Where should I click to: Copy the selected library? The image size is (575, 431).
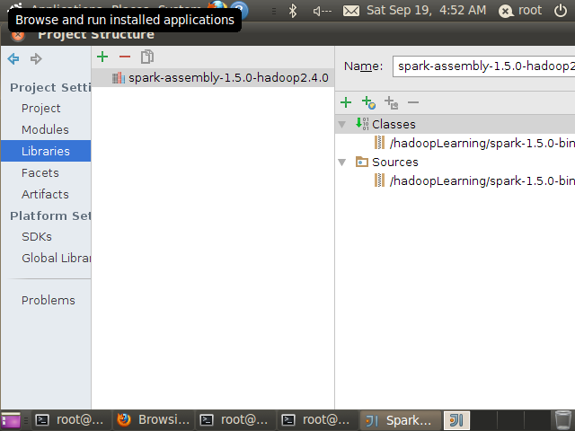click(147, 57)
